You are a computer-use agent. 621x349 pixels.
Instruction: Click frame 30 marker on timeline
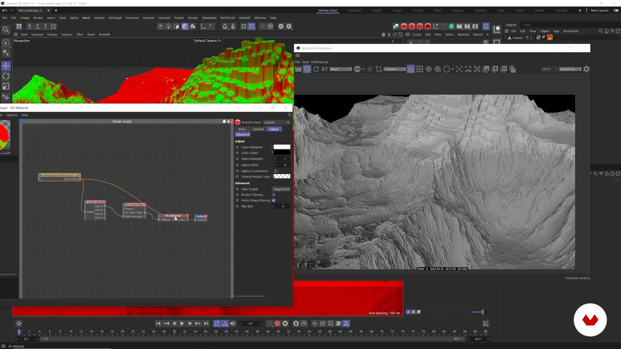(174, 332)
